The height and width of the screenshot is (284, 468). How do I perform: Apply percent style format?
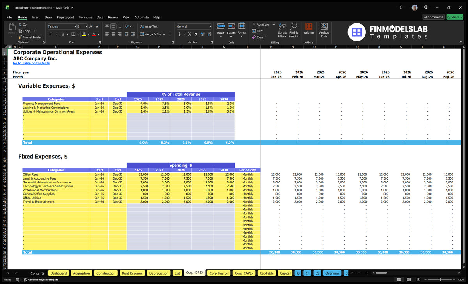(x=190, y=34)
